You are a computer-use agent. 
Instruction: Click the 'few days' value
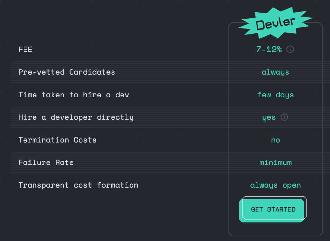[x=275, y=95]
